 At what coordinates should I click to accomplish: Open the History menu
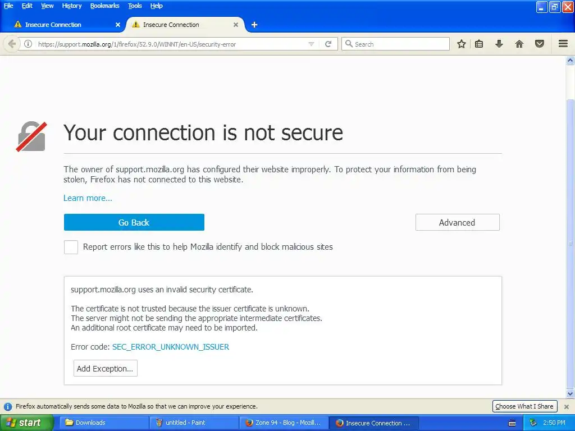(72, 6)
